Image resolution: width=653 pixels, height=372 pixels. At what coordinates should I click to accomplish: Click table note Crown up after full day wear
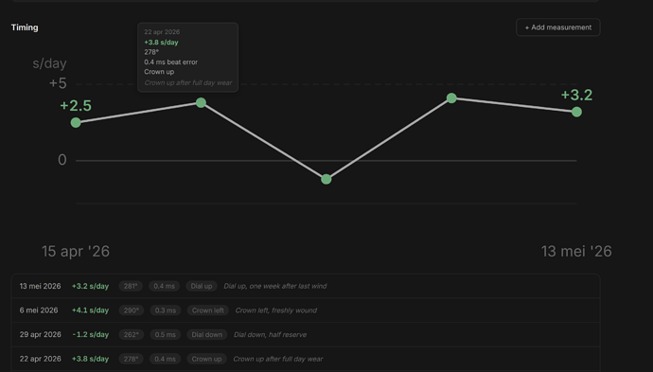(x=278, y=359)
